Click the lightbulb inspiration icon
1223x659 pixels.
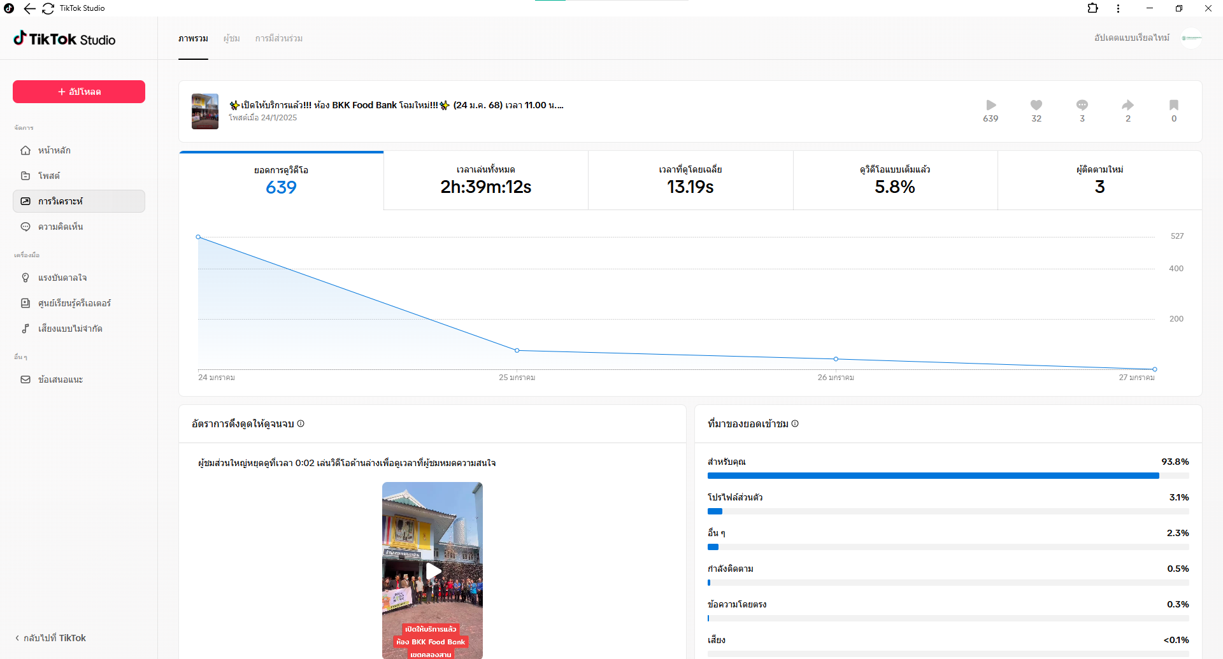(25, 278)
